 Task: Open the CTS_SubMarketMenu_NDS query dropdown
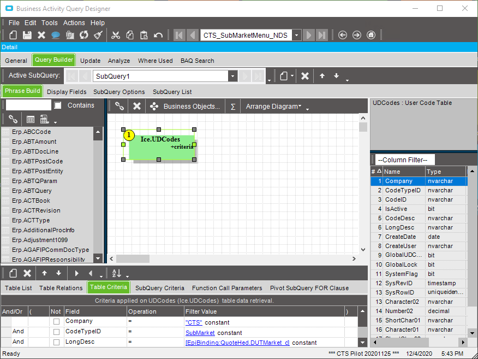[x=296, y=36]
